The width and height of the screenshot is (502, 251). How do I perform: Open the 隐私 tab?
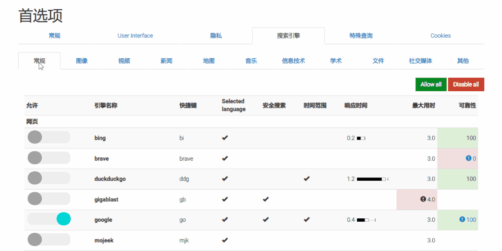(x=216, y=35)
